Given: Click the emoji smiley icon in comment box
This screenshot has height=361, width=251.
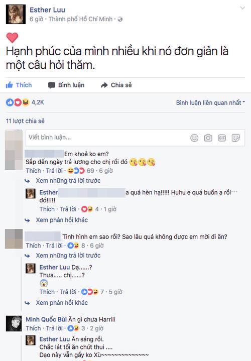Looking at the screenshot, I should (x=194, y=138).
